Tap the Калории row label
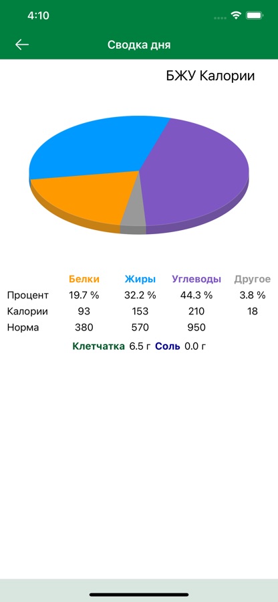The height and width of the screenshot is (602, 278). [27, 311]
